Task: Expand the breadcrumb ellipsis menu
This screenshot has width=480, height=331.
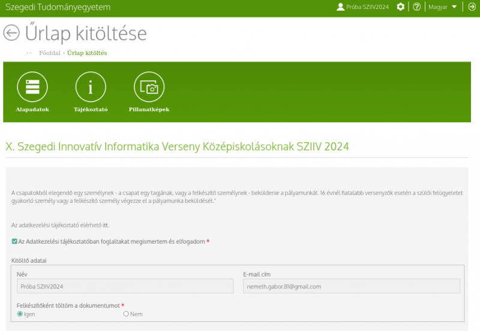Action: click(x=29, y=53)
